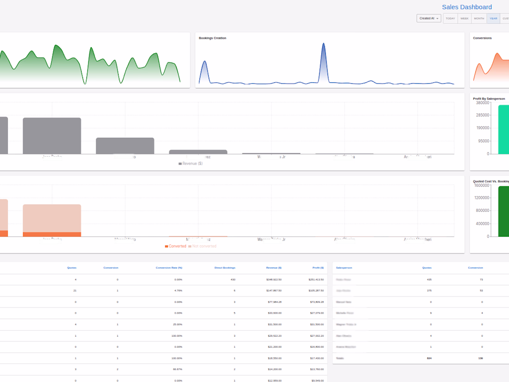Toggle the Converted legend entry
The height and width of the screenshot is (382, 509).
click(176, 246)
